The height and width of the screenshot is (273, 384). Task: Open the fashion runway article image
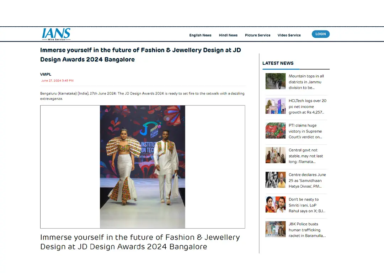(143, 167)
